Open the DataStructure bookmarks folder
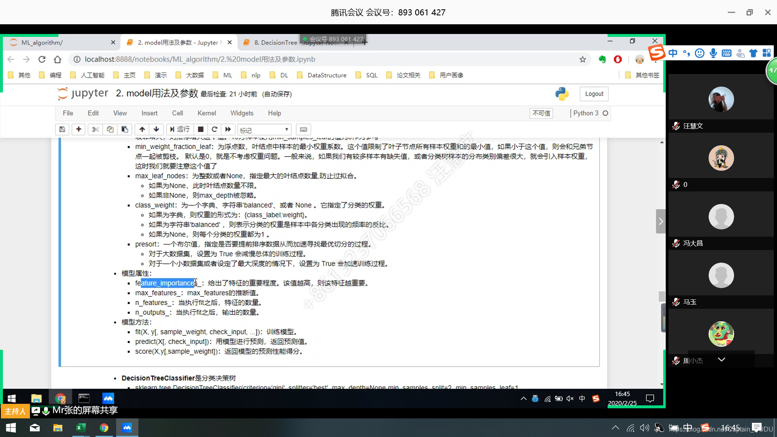 point(322,75)
